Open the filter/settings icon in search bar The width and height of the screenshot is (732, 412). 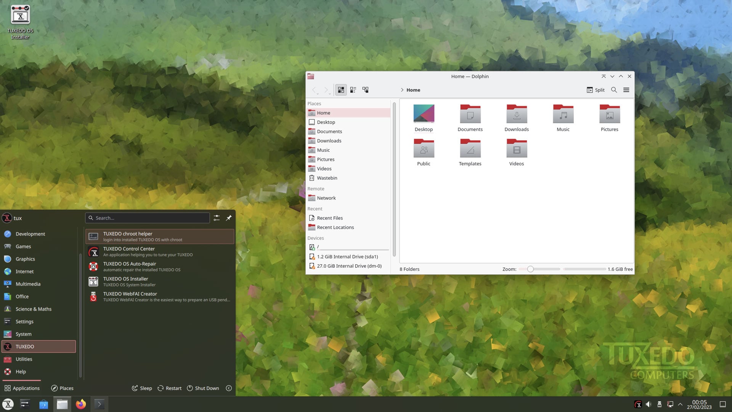tap(217, 217)
